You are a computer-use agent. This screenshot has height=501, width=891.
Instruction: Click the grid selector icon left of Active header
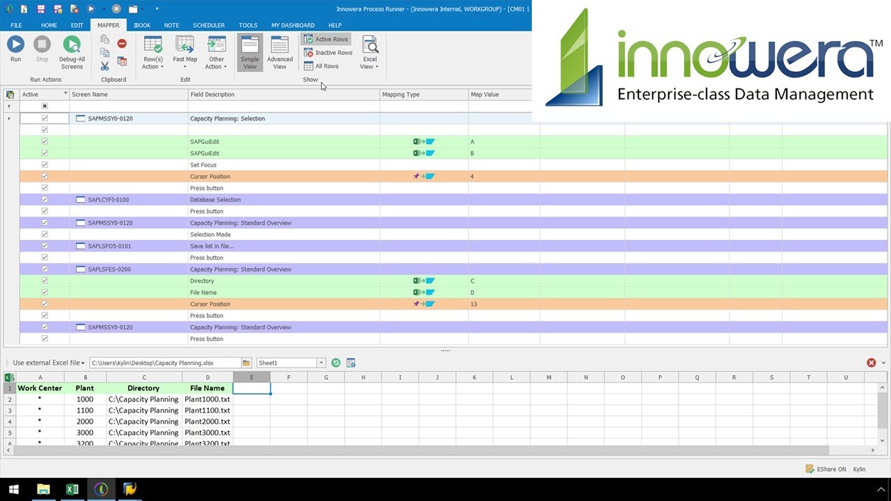click(x=10, y=95)
